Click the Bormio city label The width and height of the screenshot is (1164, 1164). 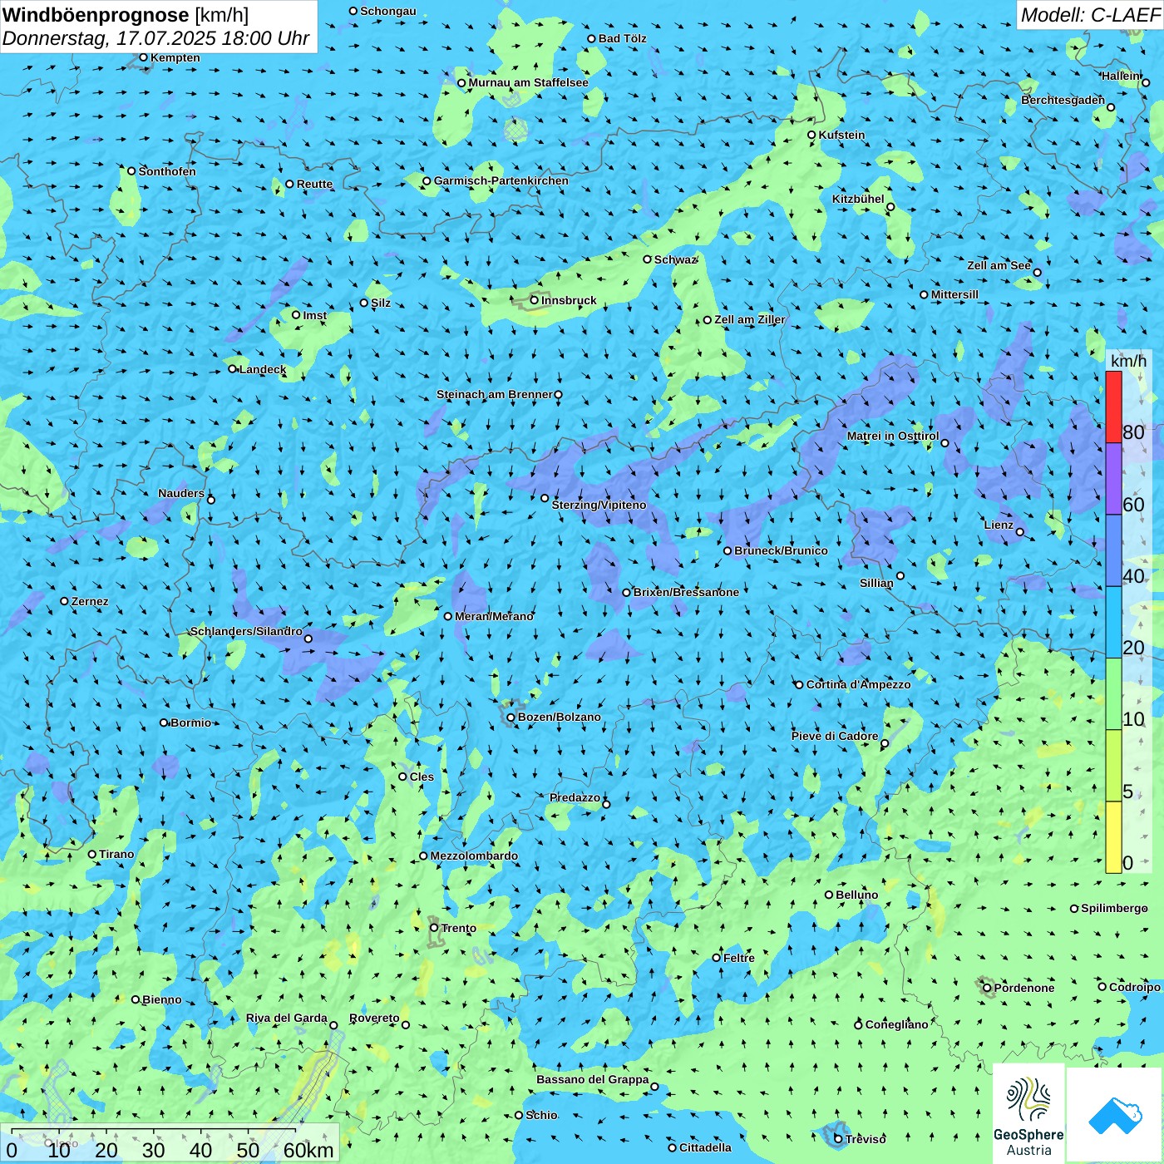click(x=190, y=723)
